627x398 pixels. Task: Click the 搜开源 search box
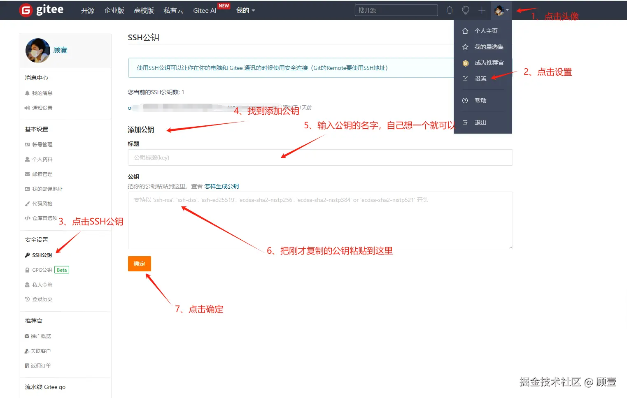click(x=396, y=10)
